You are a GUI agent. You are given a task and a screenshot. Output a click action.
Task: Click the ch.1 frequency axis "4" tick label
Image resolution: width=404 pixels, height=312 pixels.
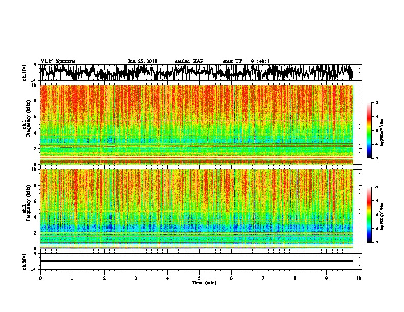[36, 133]
